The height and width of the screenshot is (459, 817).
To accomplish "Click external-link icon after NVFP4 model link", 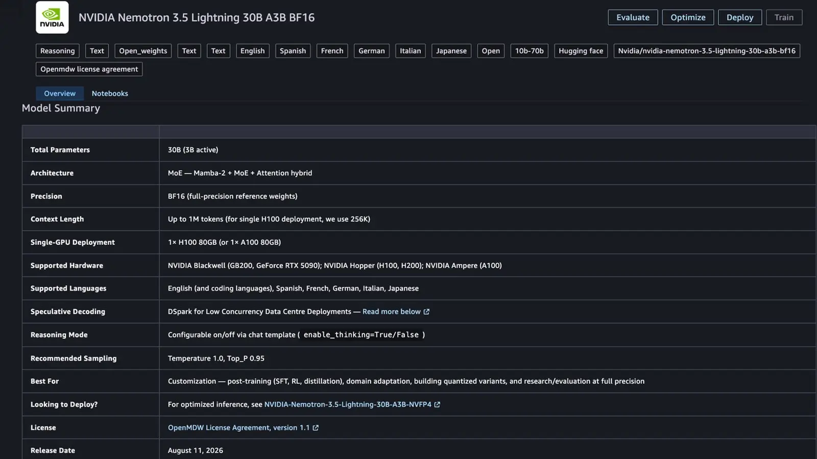I will 437,404.
